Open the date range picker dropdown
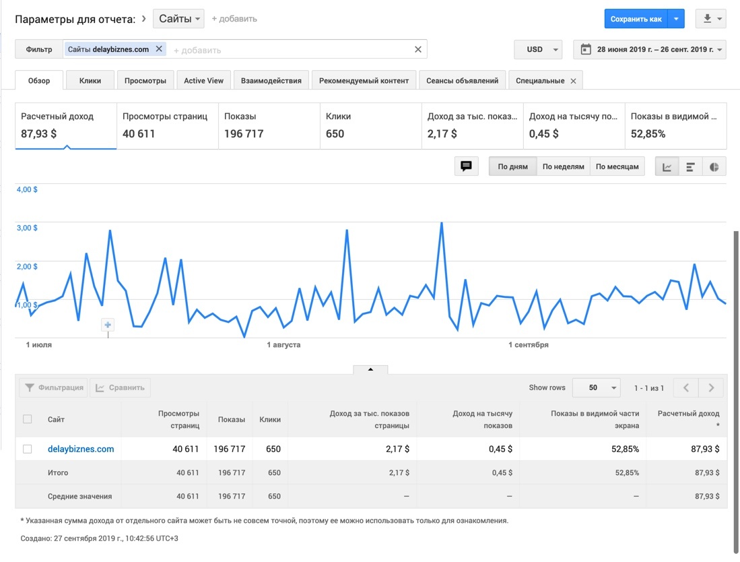The image size is (740, 562). 650,49
